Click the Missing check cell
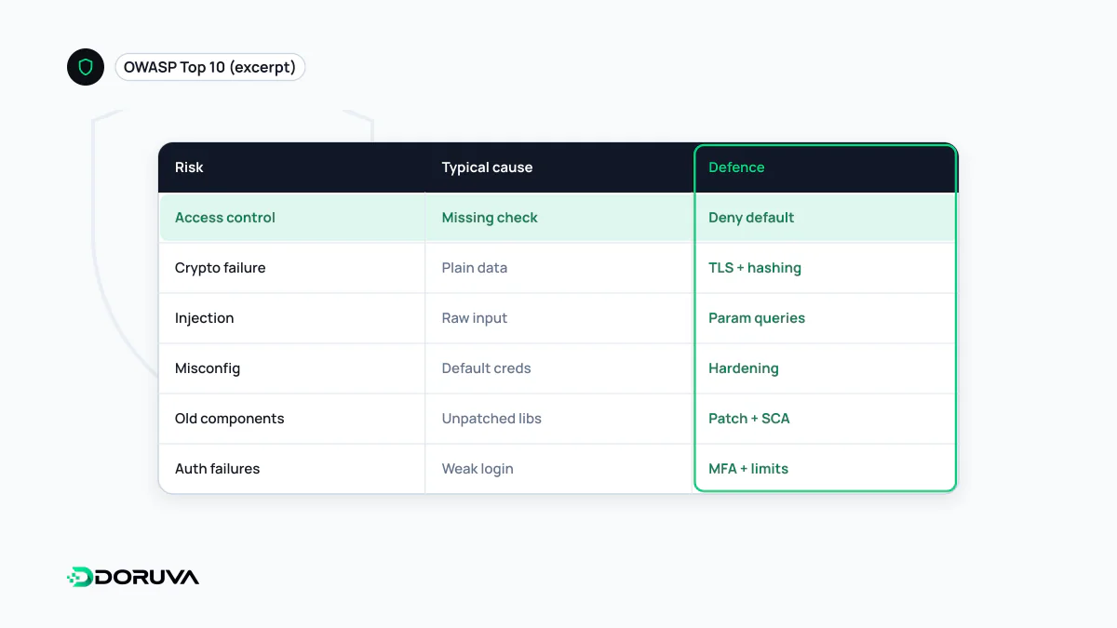Image resolution: width=1117 pixels, height=628 pixels. tap(490, 218)
